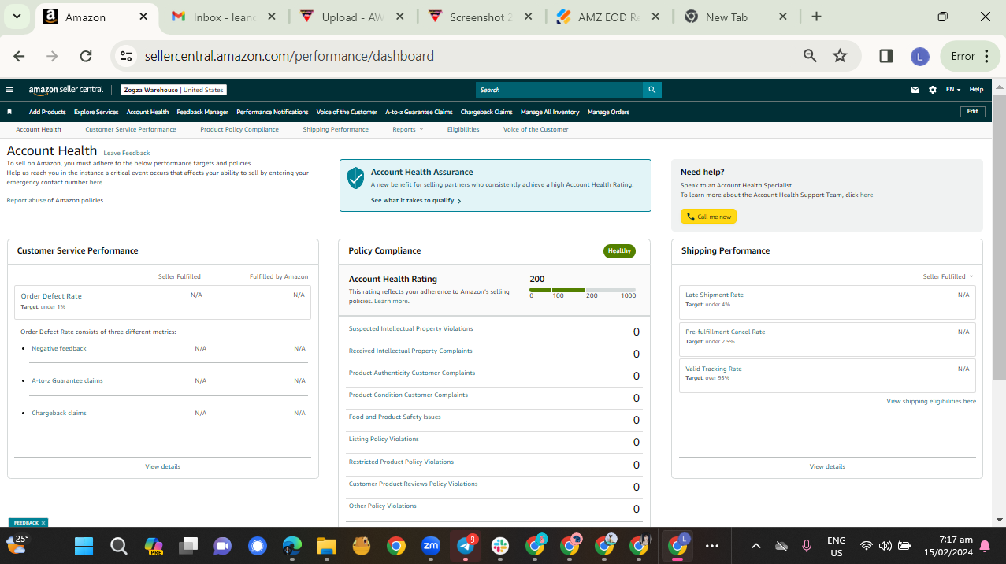Open the messages envelope icon

(x=915, y=90)
